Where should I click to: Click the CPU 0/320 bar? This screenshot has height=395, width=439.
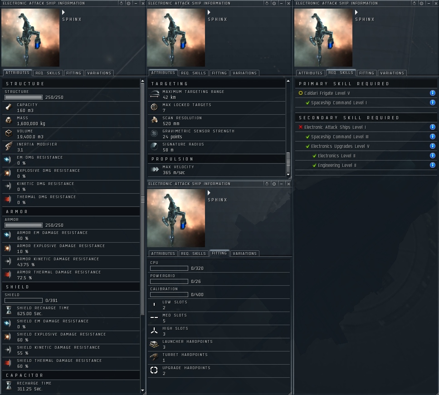click(169, 268)
